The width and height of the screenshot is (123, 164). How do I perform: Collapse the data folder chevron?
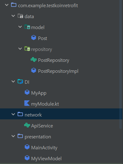pyautogui.click(x=13, y=16)
